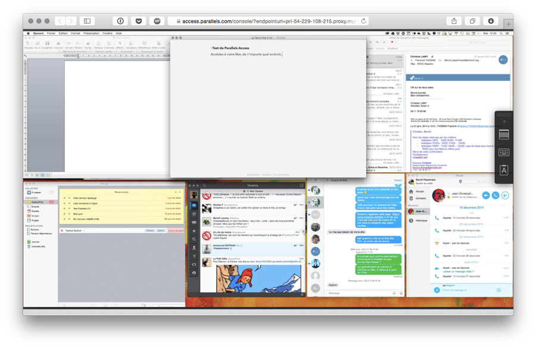
Task: Open the Nouveau dropdown arrow in Word
Action: (32, 44)
